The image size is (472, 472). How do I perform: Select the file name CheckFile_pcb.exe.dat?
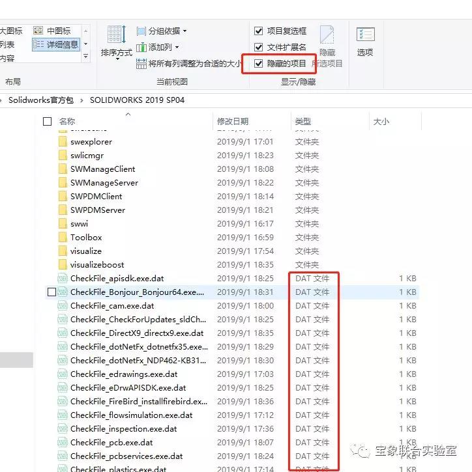pyautogui.click(x=111, y=443)
